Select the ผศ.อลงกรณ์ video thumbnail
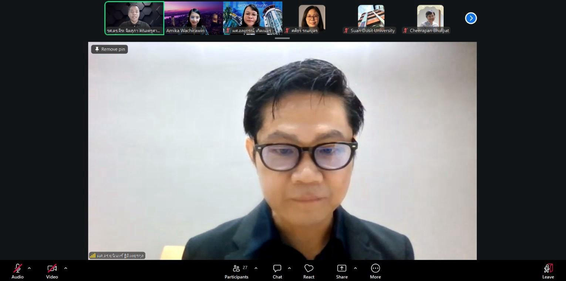 tap(253, 18)
